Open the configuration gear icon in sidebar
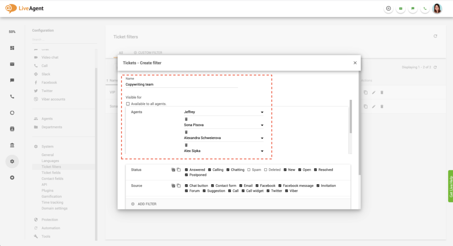Screen dimensions: 453x246 12,162
